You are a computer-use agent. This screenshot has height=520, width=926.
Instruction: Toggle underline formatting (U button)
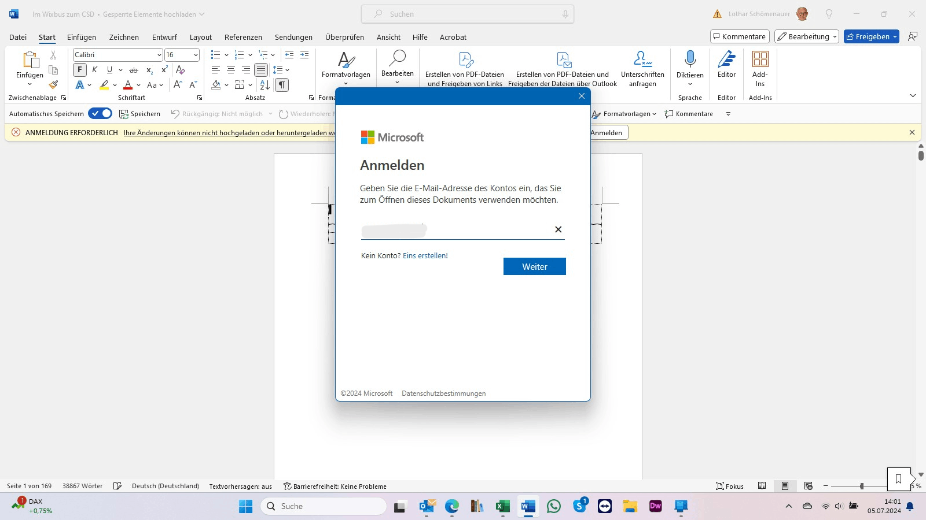109,70
